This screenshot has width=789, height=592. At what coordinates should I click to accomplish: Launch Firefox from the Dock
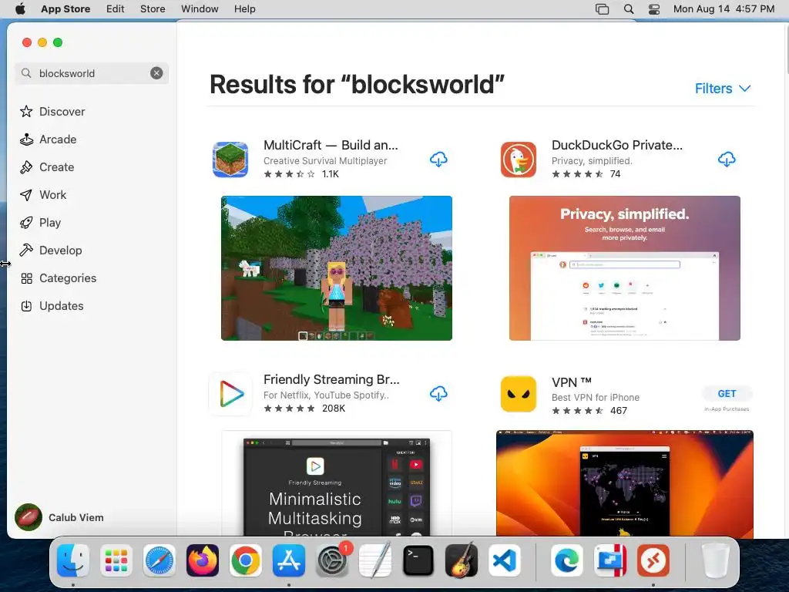203,560
